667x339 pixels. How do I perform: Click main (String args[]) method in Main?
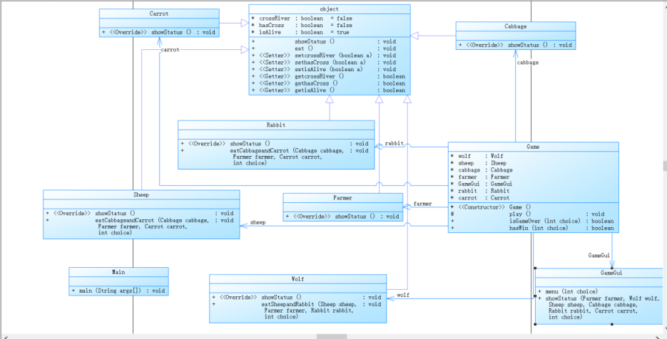[x=118, y=291]
